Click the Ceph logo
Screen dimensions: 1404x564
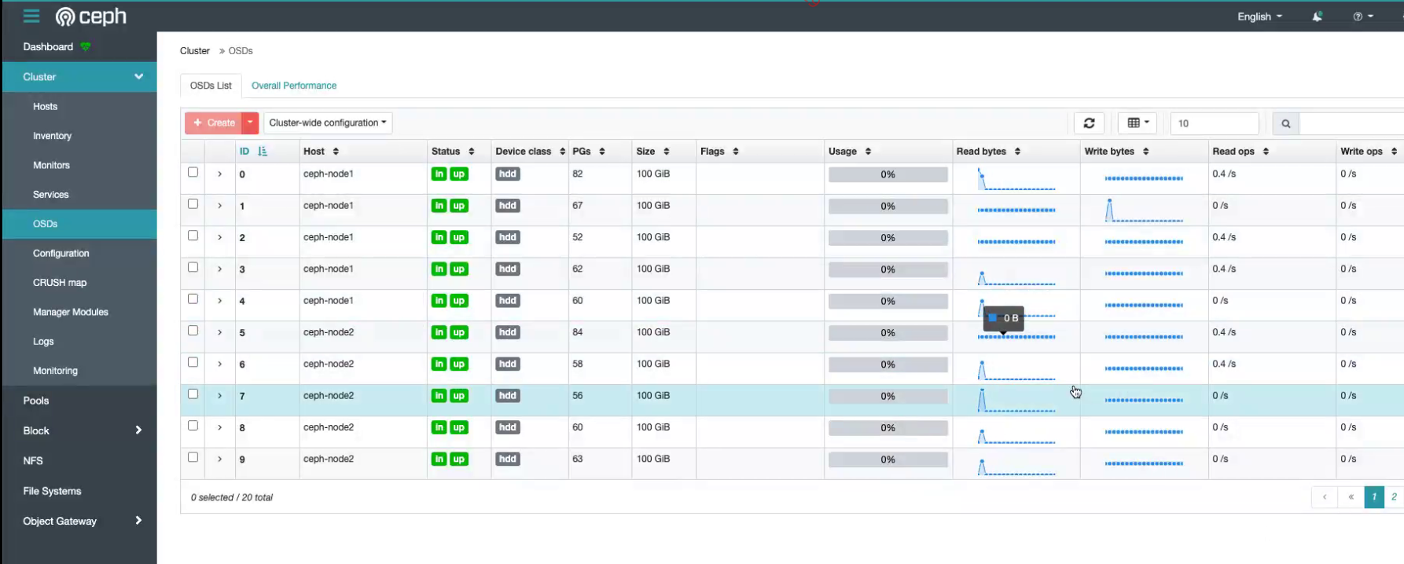[91, 16]
